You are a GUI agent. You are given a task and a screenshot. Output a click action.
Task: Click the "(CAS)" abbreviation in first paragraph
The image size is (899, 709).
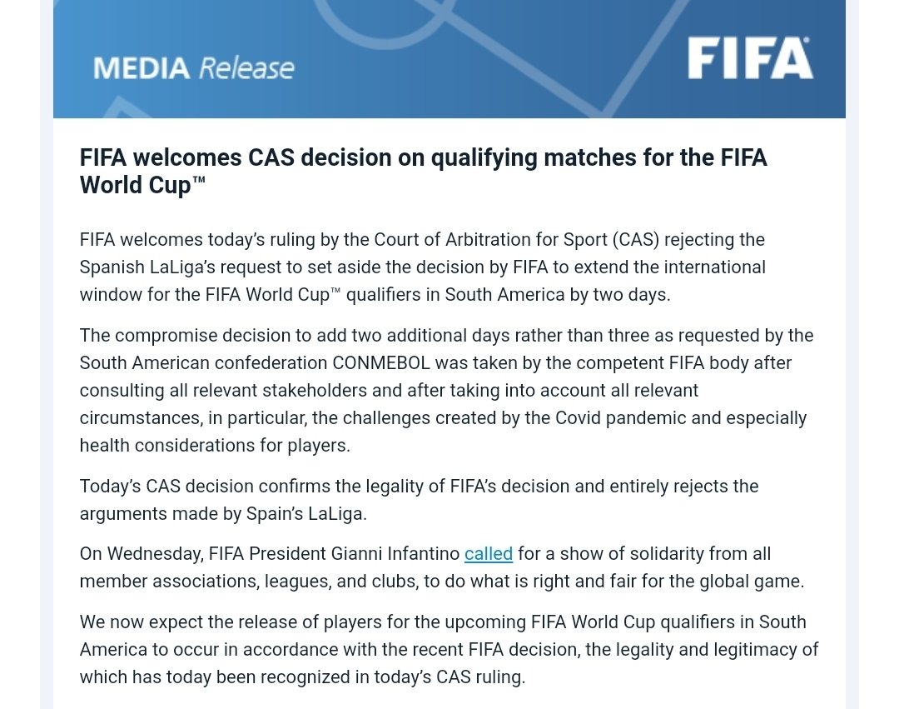coord(636,240)
